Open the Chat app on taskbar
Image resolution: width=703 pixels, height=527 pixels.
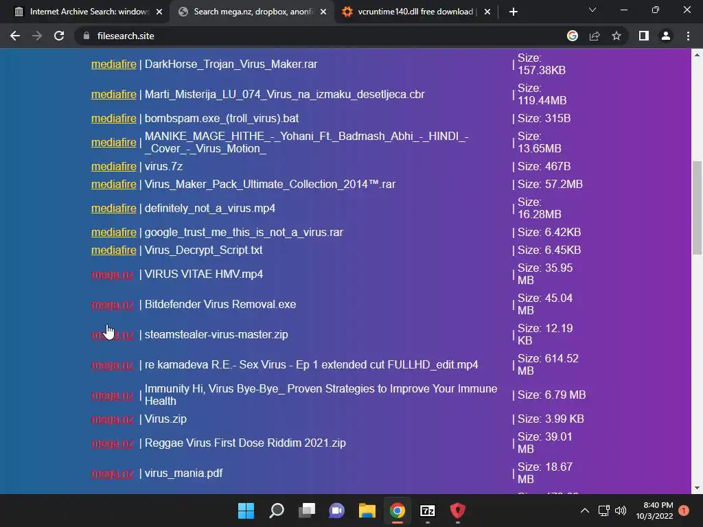tap(336, 511)
